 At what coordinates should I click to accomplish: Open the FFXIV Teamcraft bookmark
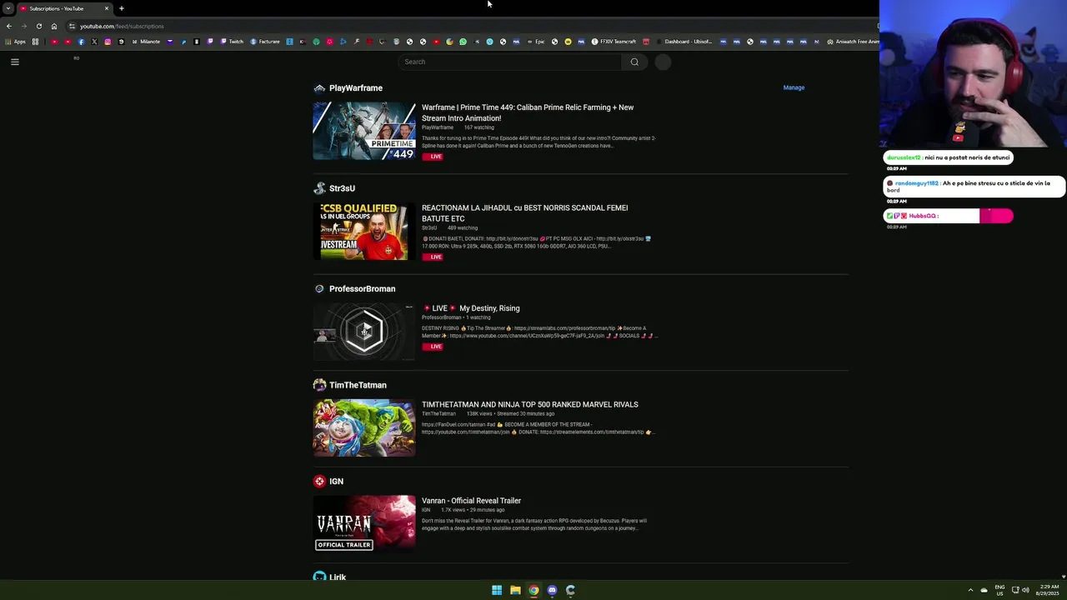tap(614, 42)
